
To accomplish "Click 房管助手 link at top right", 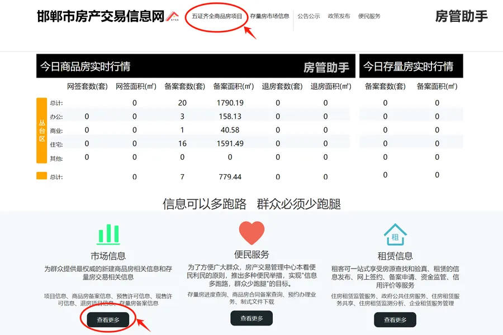I will [462, 17].
